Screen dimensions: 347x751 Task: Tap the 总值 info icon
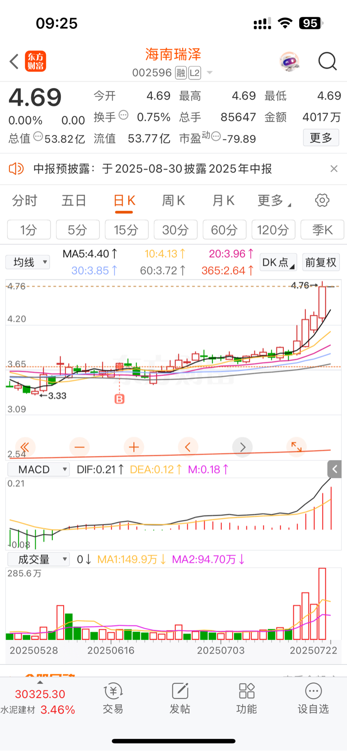38,136
